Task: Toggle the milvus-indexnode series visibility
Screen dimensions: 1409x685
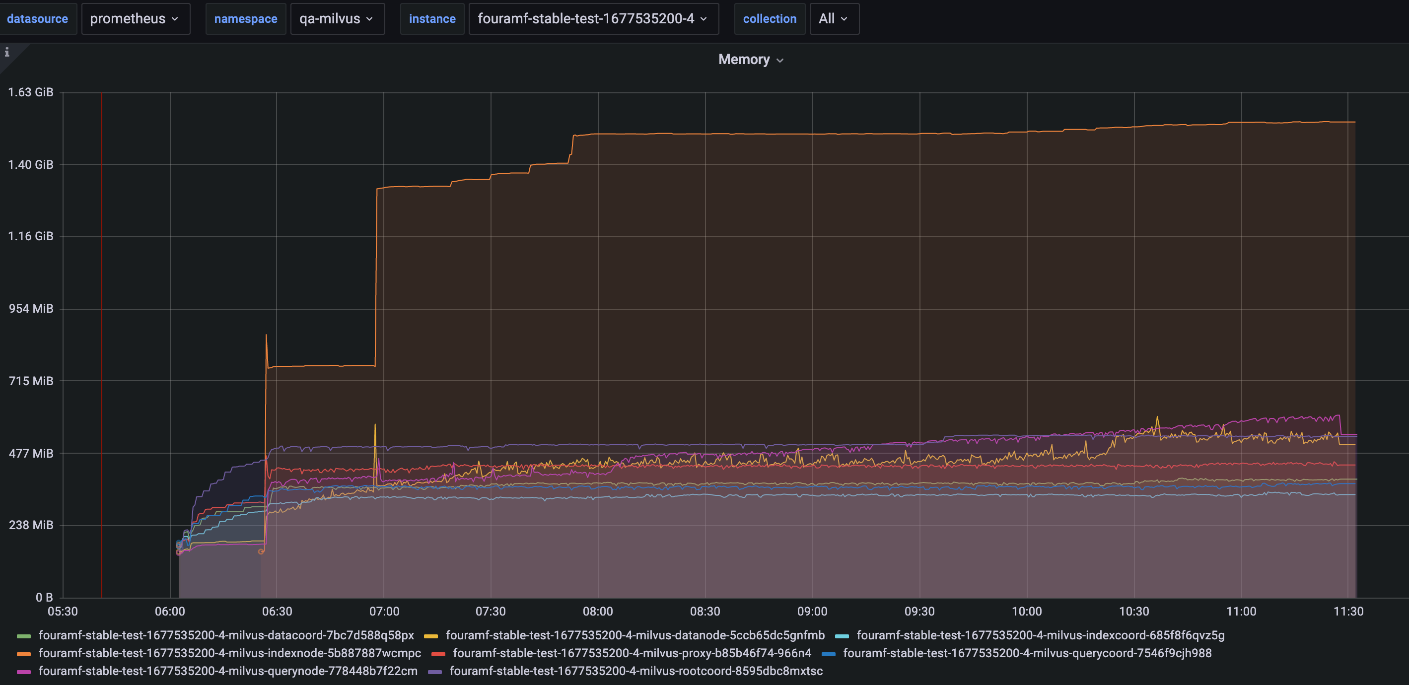Action: (229, 653)
